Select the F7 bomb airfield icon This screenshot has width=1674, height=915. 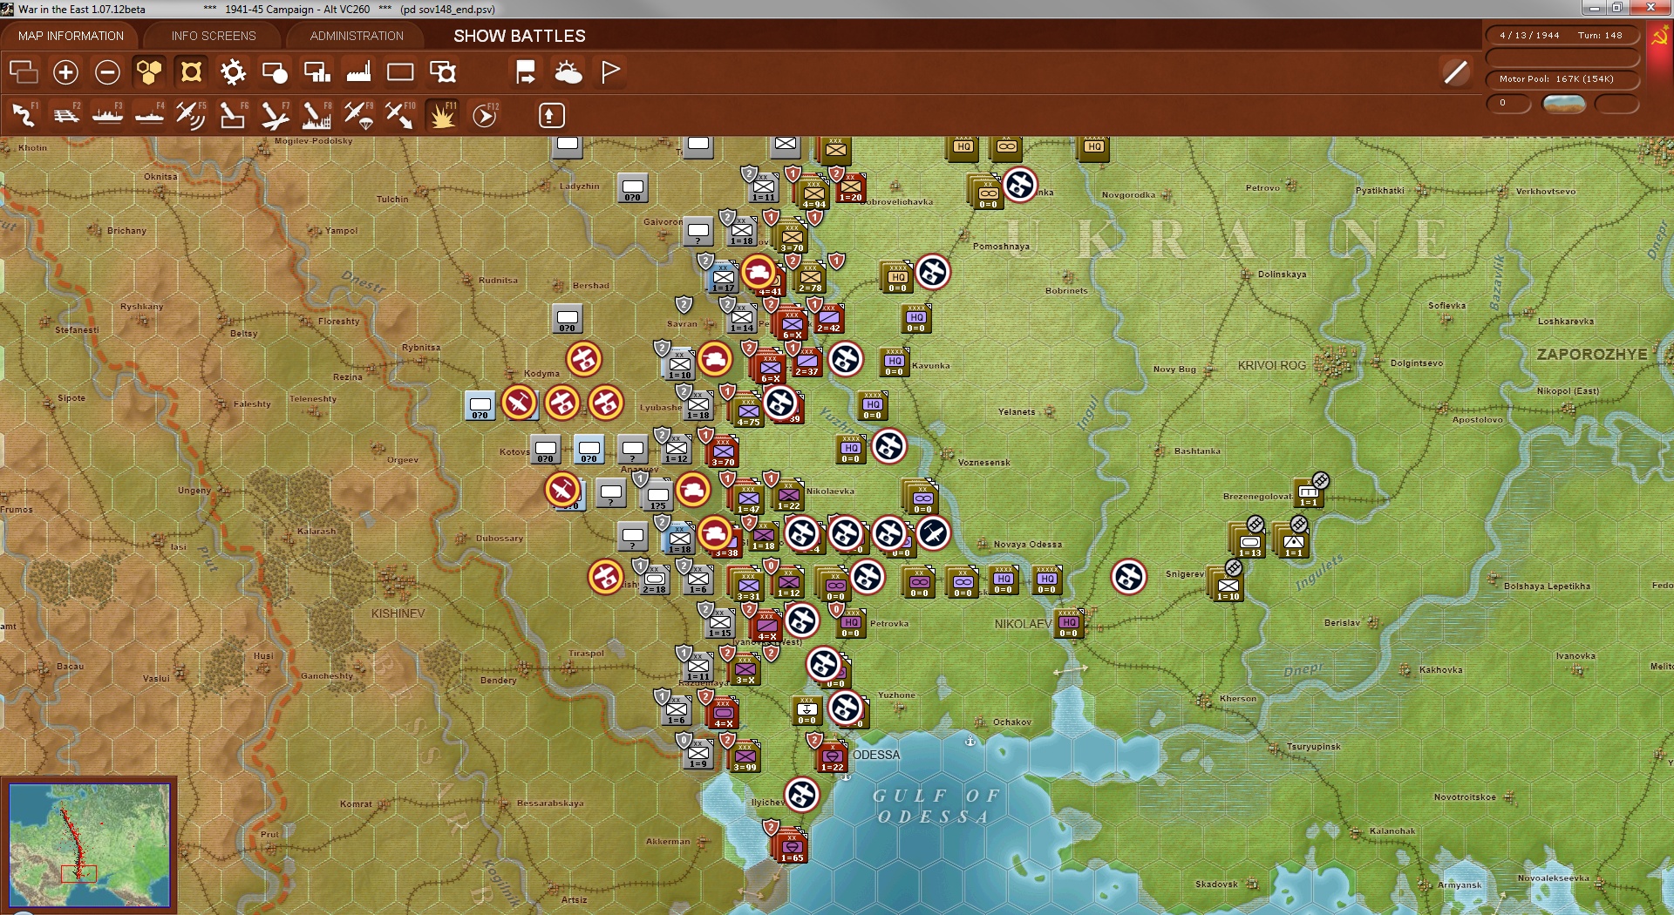pyautogui.click(x=275, y=115)
